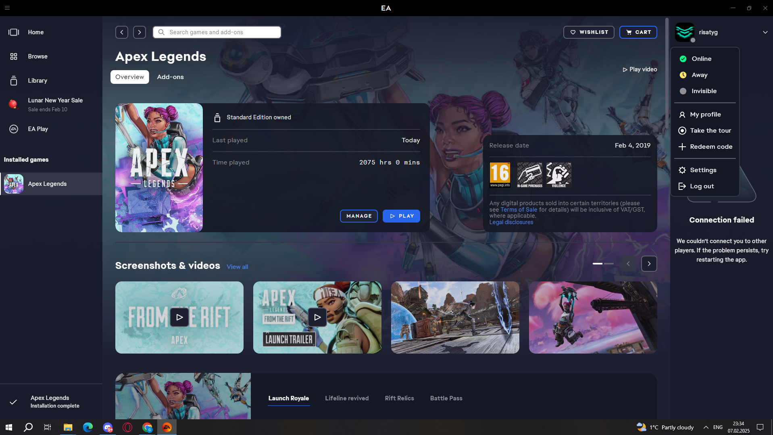The image size is (773, 435).
Task: Open the hamburger menu icon
Action: [7, 8]
